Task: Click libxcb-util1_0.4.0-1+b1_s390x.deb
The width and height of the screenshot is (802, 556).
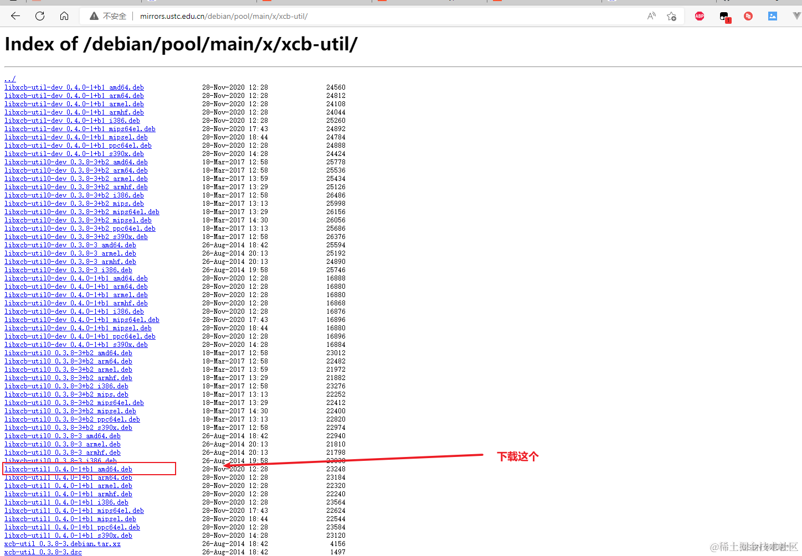Action: [68, 536]
